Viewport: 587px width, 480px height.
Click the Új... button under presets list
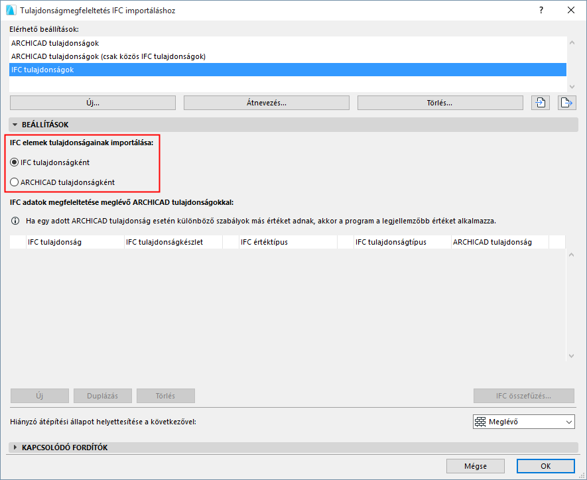pos(93,103)
